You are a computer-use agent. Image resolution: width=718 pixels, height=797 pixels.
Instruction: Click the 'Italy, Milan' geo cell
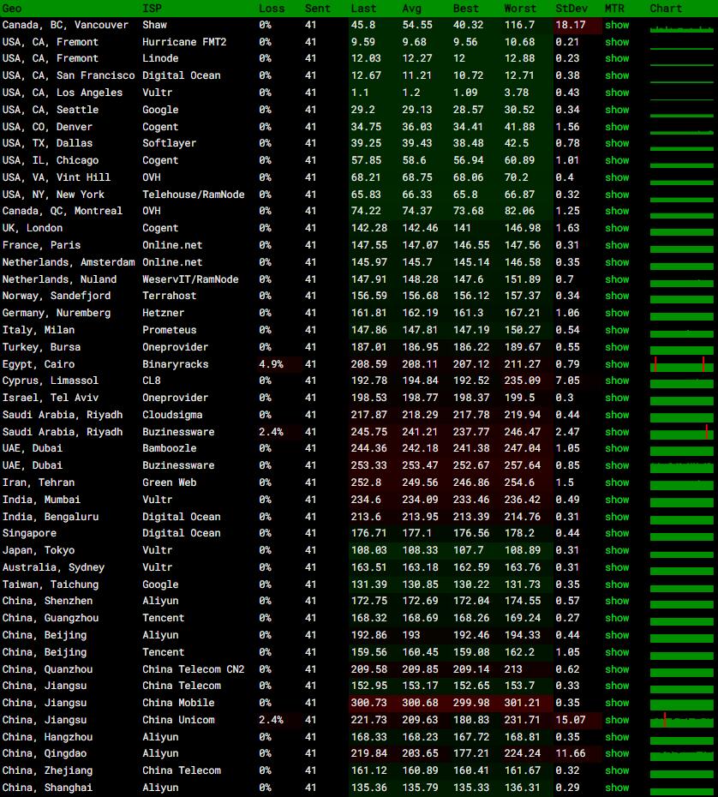tap(39, 331)
